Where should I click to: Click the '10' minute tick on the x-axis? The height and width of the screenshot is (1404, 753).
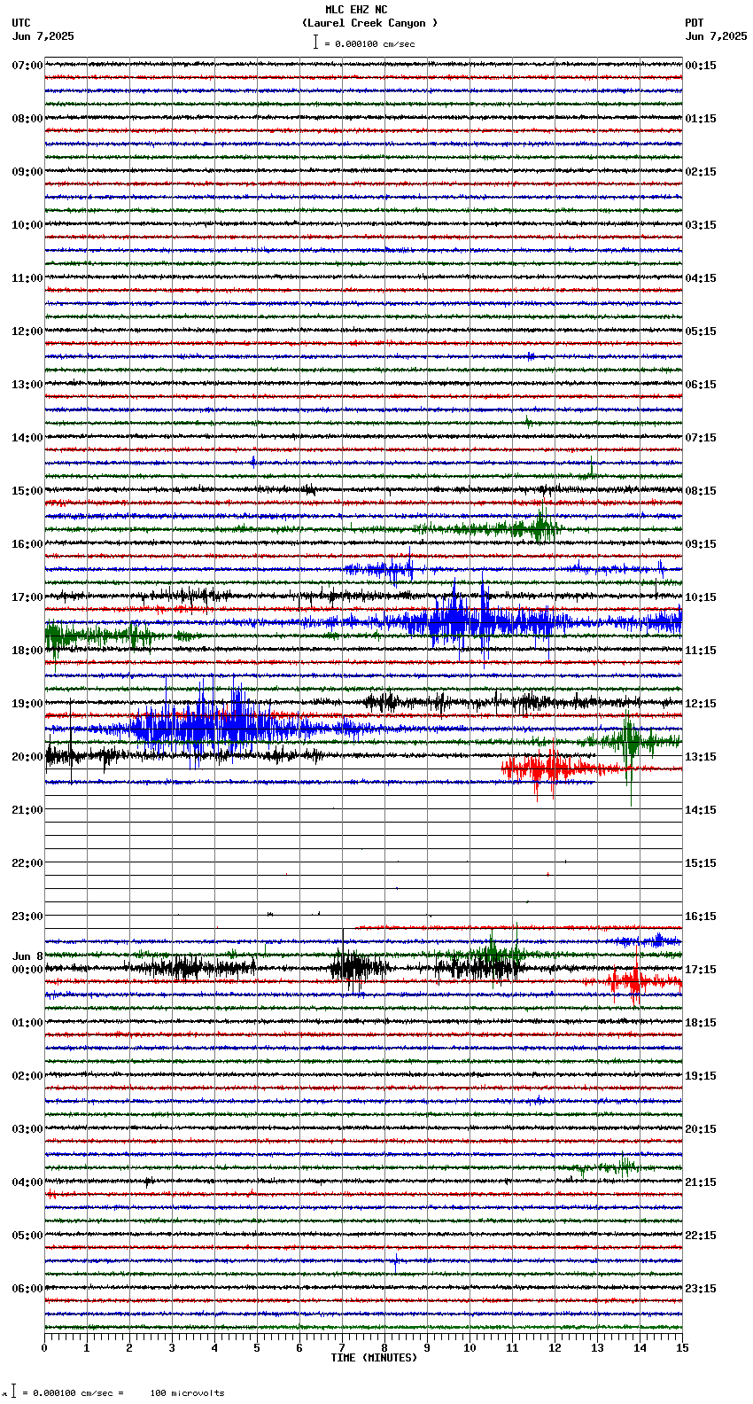(470, 1348)
